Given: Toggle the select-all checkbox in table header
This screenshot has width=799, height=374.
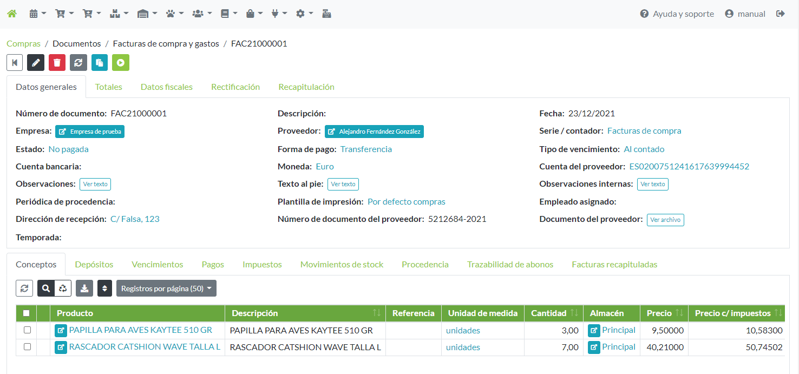Looking at the screenshot, I should pyautogui.click(x=27, y=313).
